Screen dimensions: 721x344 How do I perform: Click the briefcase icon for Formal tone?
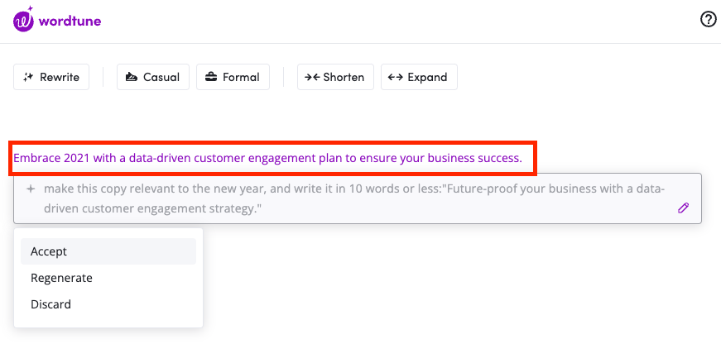(211, 77)
